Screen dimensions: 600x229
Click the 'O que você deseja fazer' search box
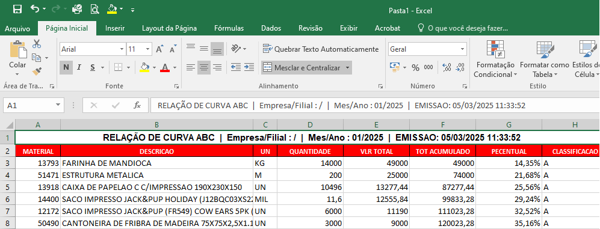pyautogui.click(x=463, y=28)
